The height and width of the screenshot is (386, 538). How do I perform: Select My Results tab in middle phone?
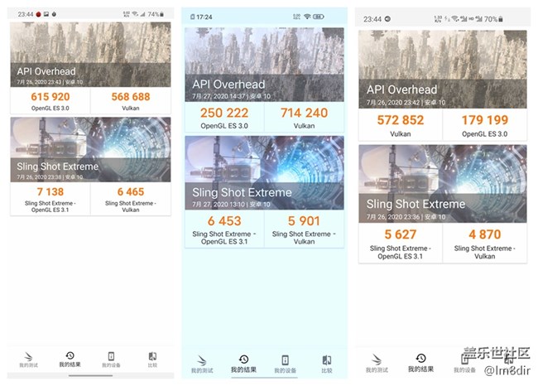[243, 364]
